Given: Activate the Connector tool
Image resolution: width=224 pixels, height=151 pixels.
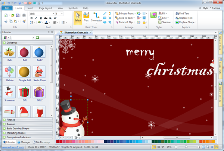Looking at the screenshot, I should (x=96, y=18).
